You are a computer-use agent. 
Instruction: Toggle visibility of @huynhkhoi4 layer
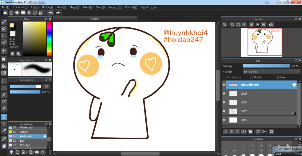[x=224, y=85]
